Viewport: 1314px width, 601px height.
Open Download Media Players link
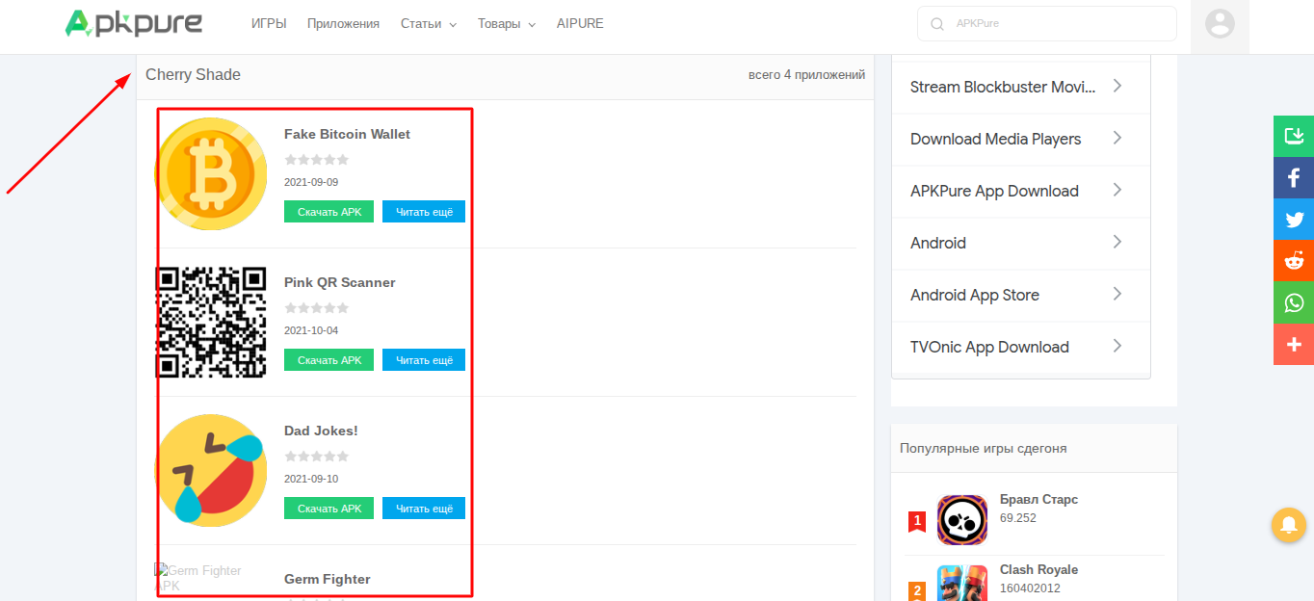coord(995,139)
